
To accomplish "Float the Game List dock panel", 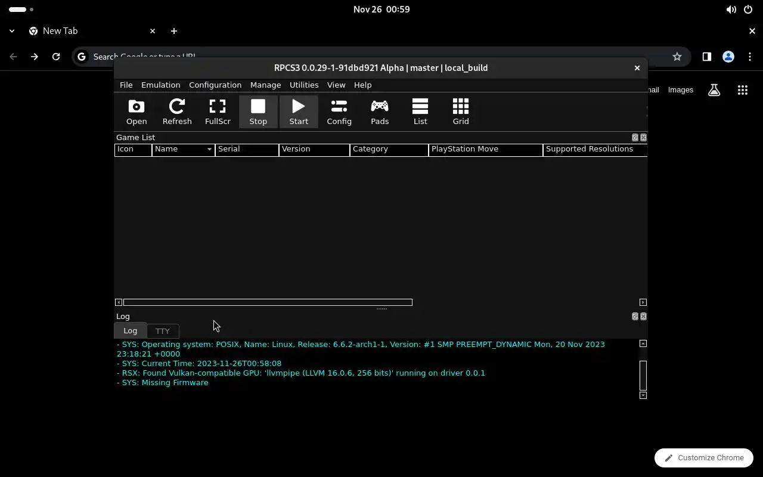I will 635,138.
